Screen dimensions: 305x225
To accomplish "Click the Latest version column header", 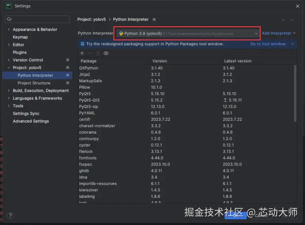I will (x=259, y=61).
